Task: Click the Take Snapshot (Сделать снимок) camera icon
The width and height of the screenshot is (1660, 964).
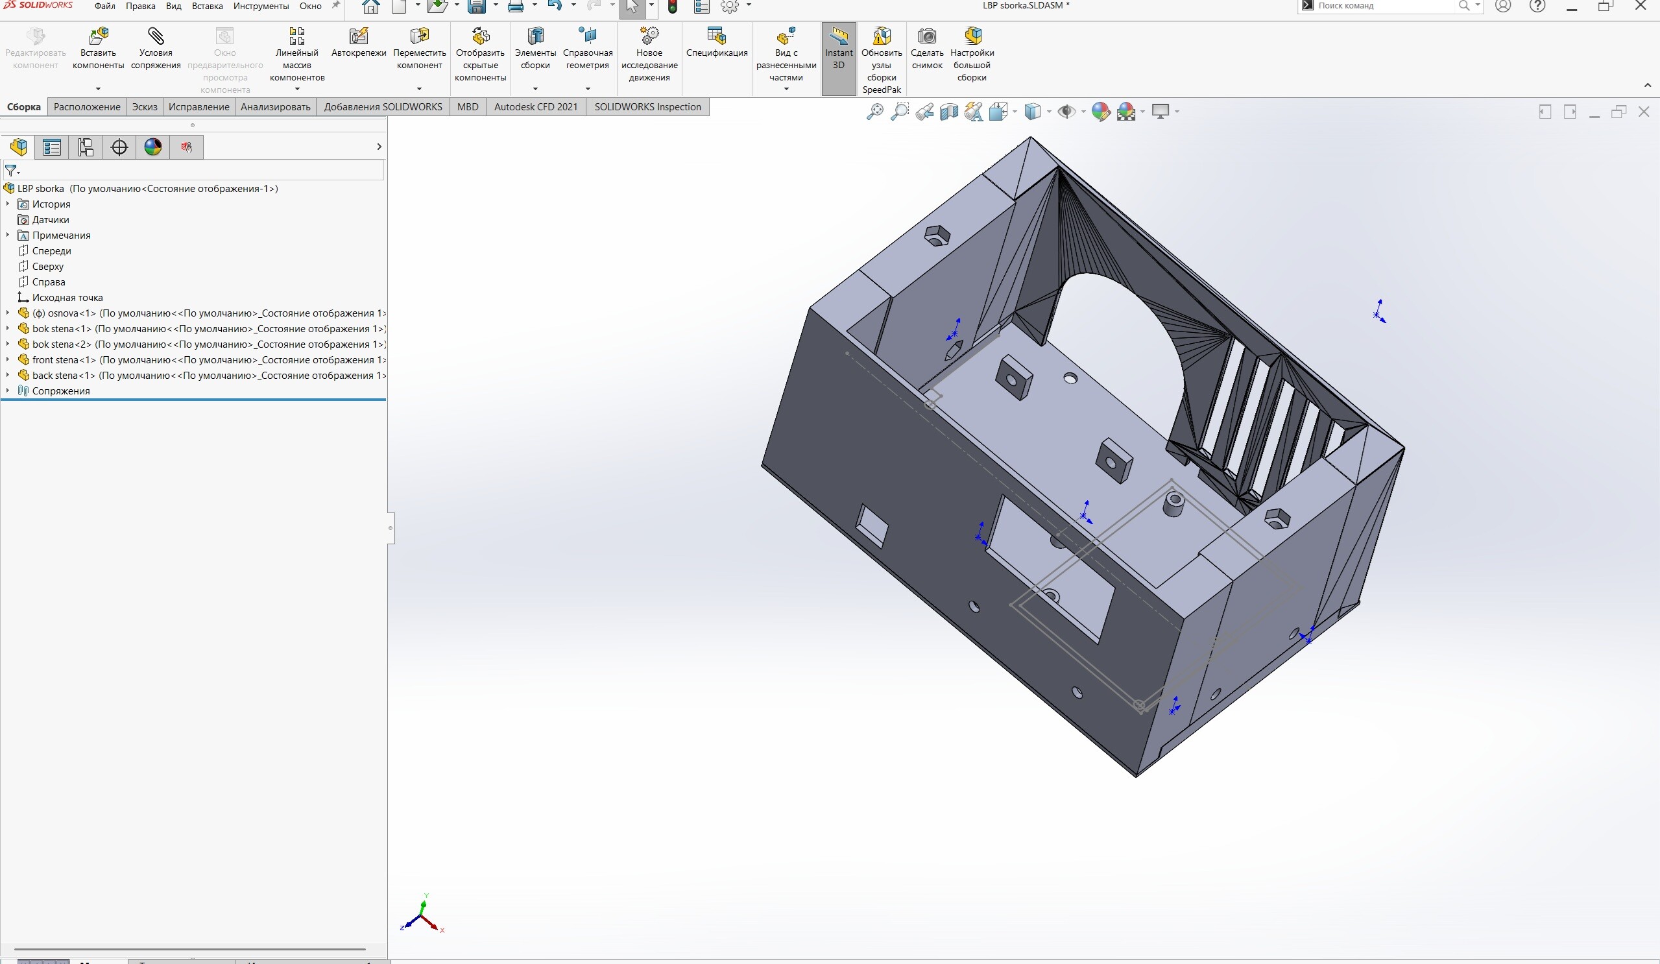Action: click(x=927, y=37)
